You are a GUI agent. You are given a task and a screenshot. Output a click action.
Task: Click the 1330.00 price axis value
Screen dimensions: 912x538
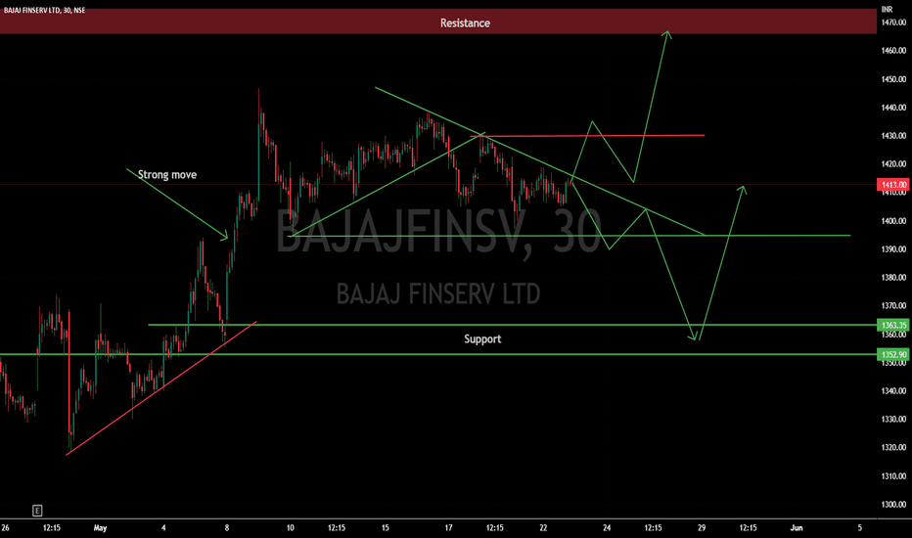coord(894,420)
